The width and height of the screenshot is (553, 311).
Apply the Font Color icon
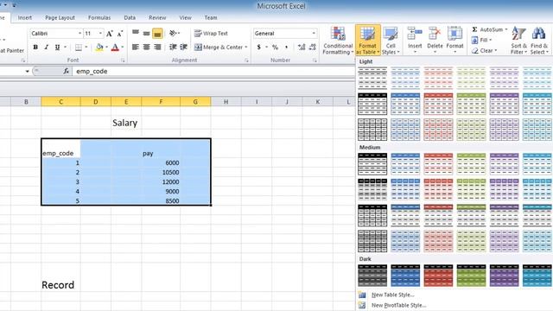tap(115, 47)
